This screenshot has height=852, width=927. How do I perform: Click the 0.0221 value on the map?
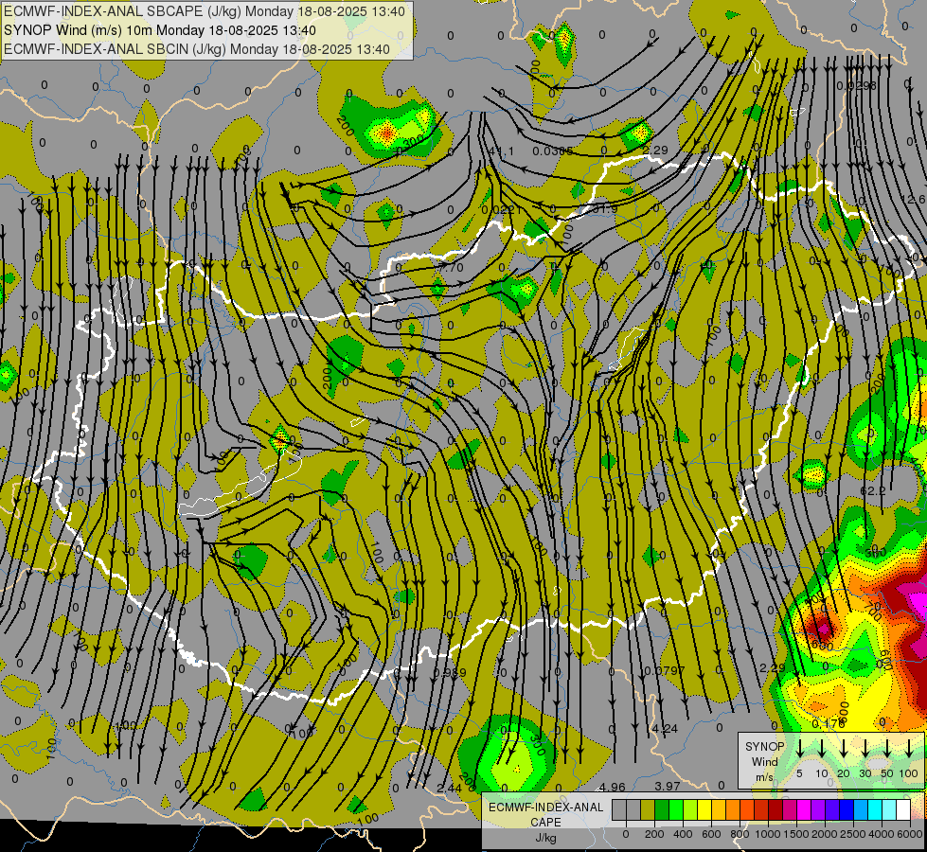coord(501,210)
